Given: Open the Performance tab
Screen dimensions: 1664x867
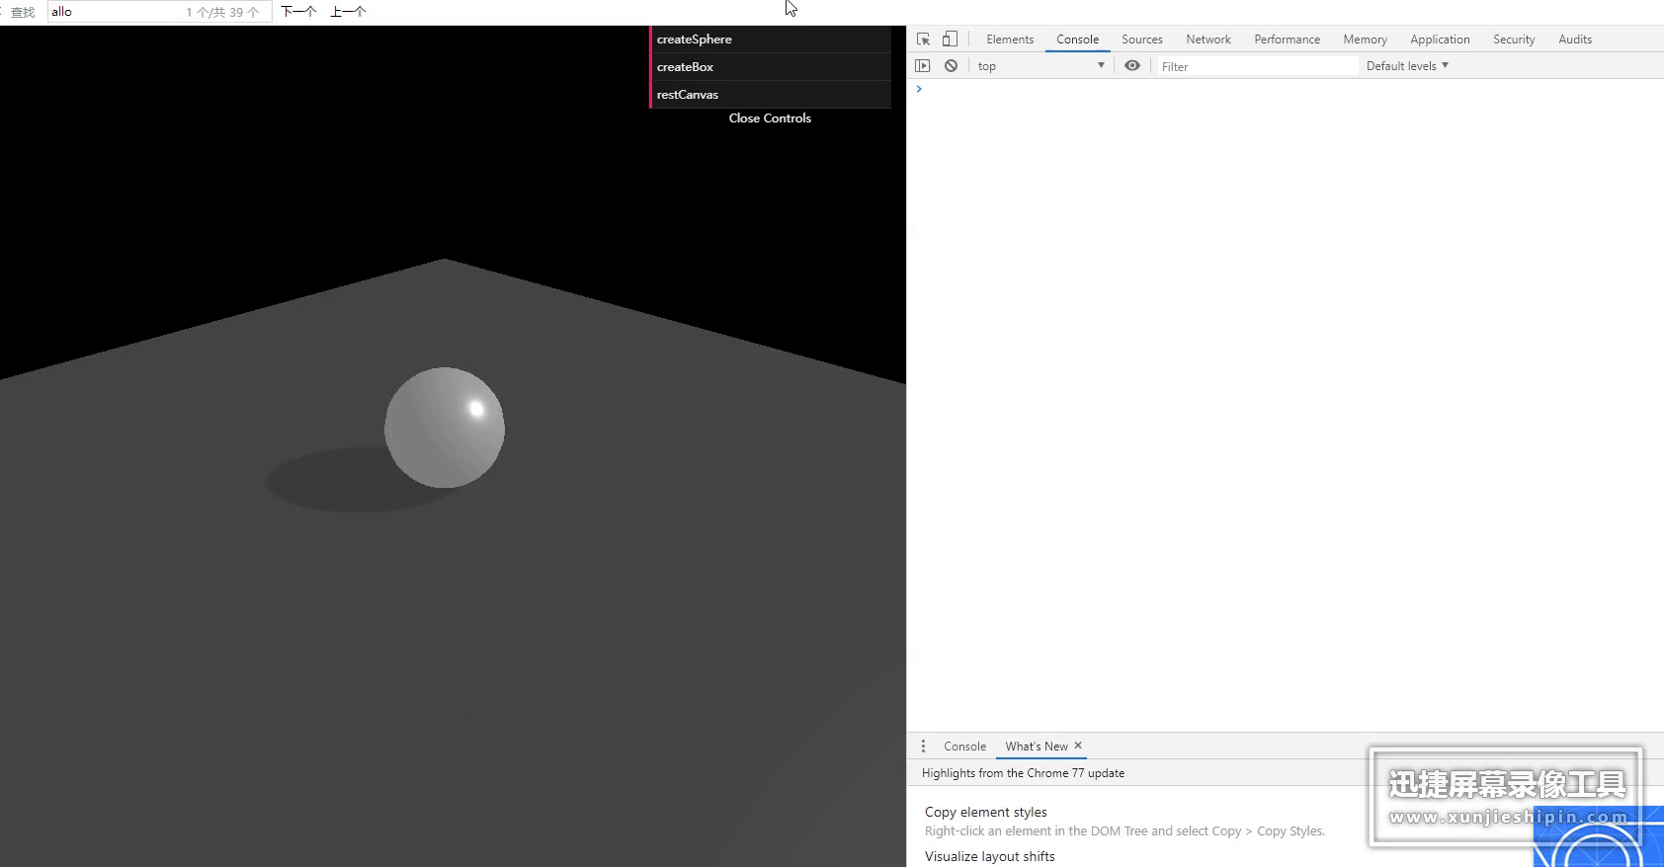Looking at the screenshot, I should (x=1287, y=39).
